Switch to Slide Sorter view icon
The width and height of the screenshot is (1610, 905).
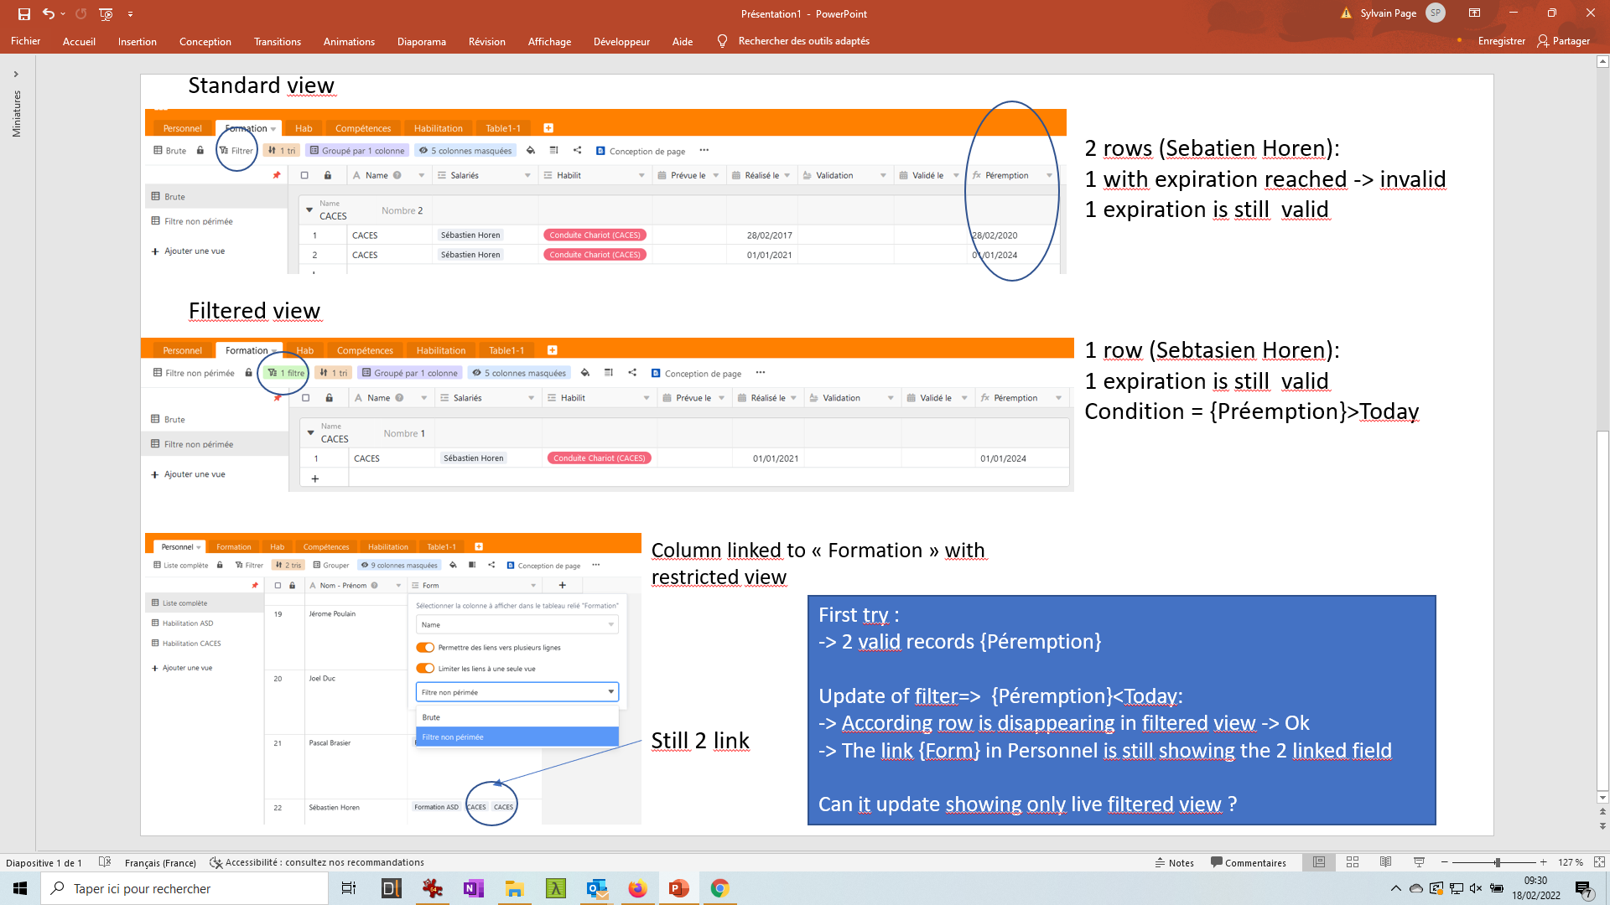pos(1353,862)
